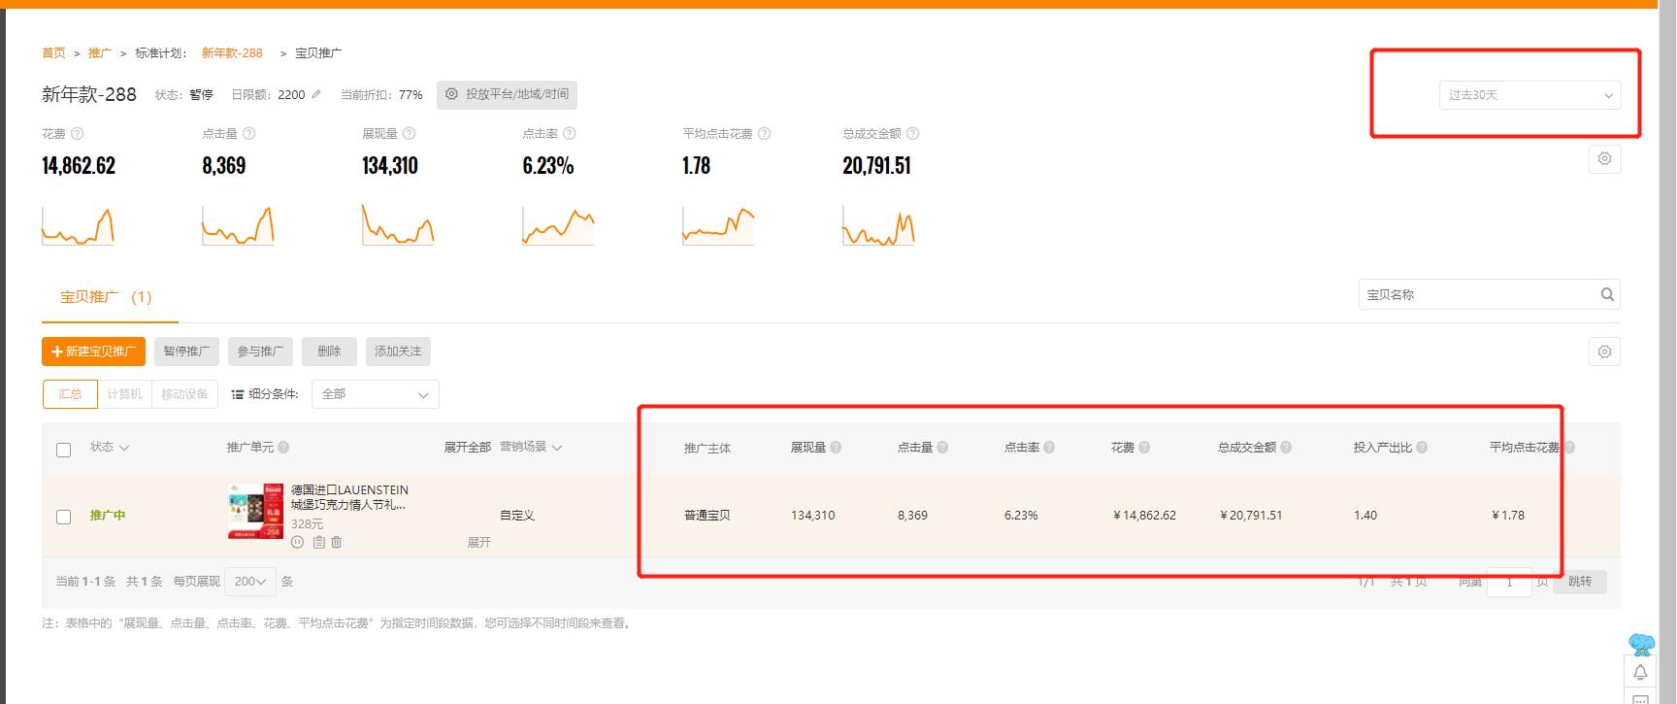Switch to the 计算机 device tab
Image resolution: width=1677 pixels, height=704 pixels.
124,394
